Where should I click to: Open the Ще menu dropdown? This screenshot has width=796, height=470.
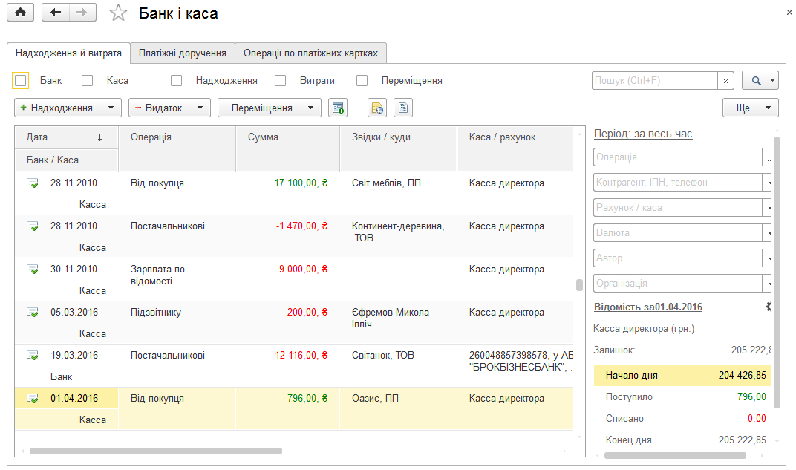[750, 108]
